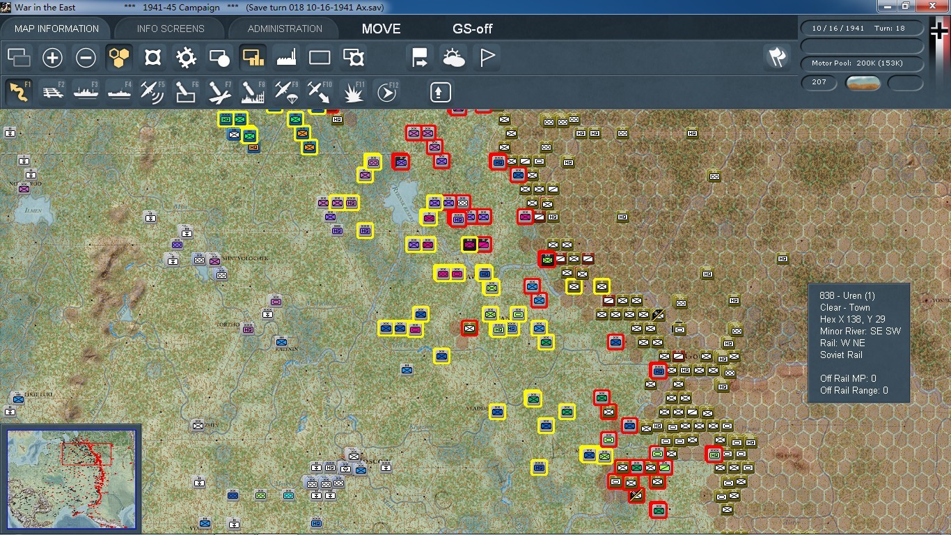The width and height of the screenshot is (951, 535).
Task: Click the crossed flags button
Action: coord(777,58)
